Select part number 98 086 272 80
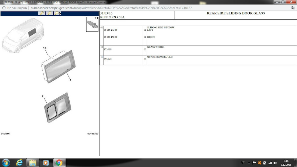 110,37
